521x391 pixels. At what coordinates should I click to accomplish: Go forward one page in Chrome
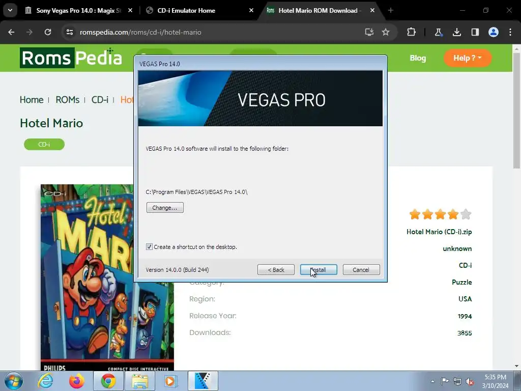pyautogui.click(x=30, y=32)
